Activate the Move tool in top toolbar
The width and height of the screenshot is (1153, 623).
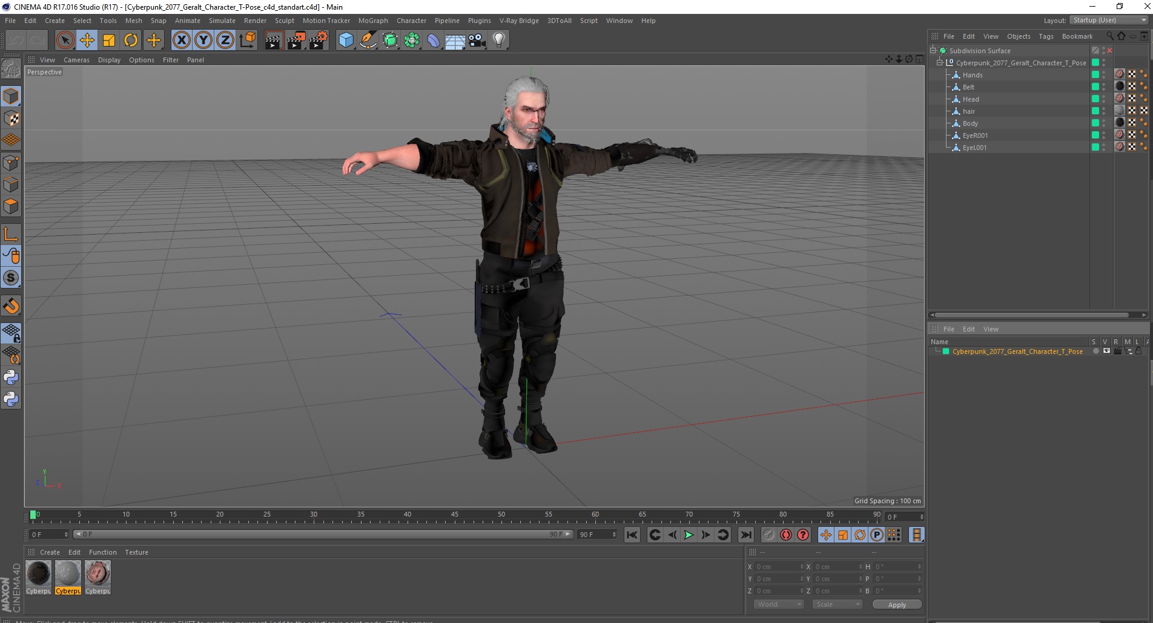pyautogui.click(x=87, y=41)
